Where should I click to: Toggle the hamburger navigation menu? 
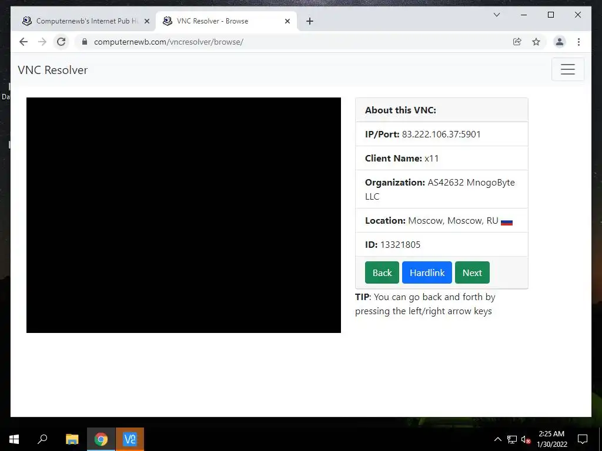[x=568, y=69]
